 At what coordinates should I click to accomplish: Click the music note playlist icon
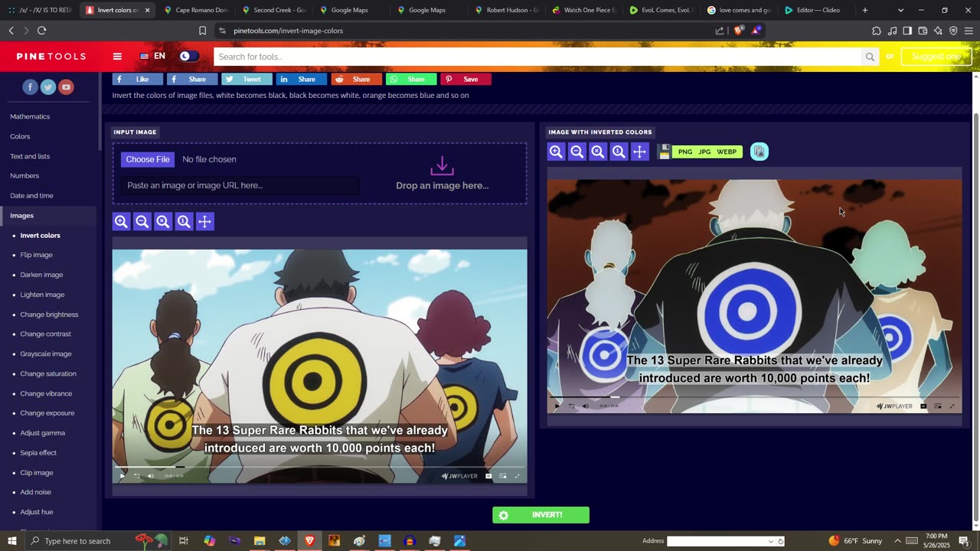click(x=892, y=31)
